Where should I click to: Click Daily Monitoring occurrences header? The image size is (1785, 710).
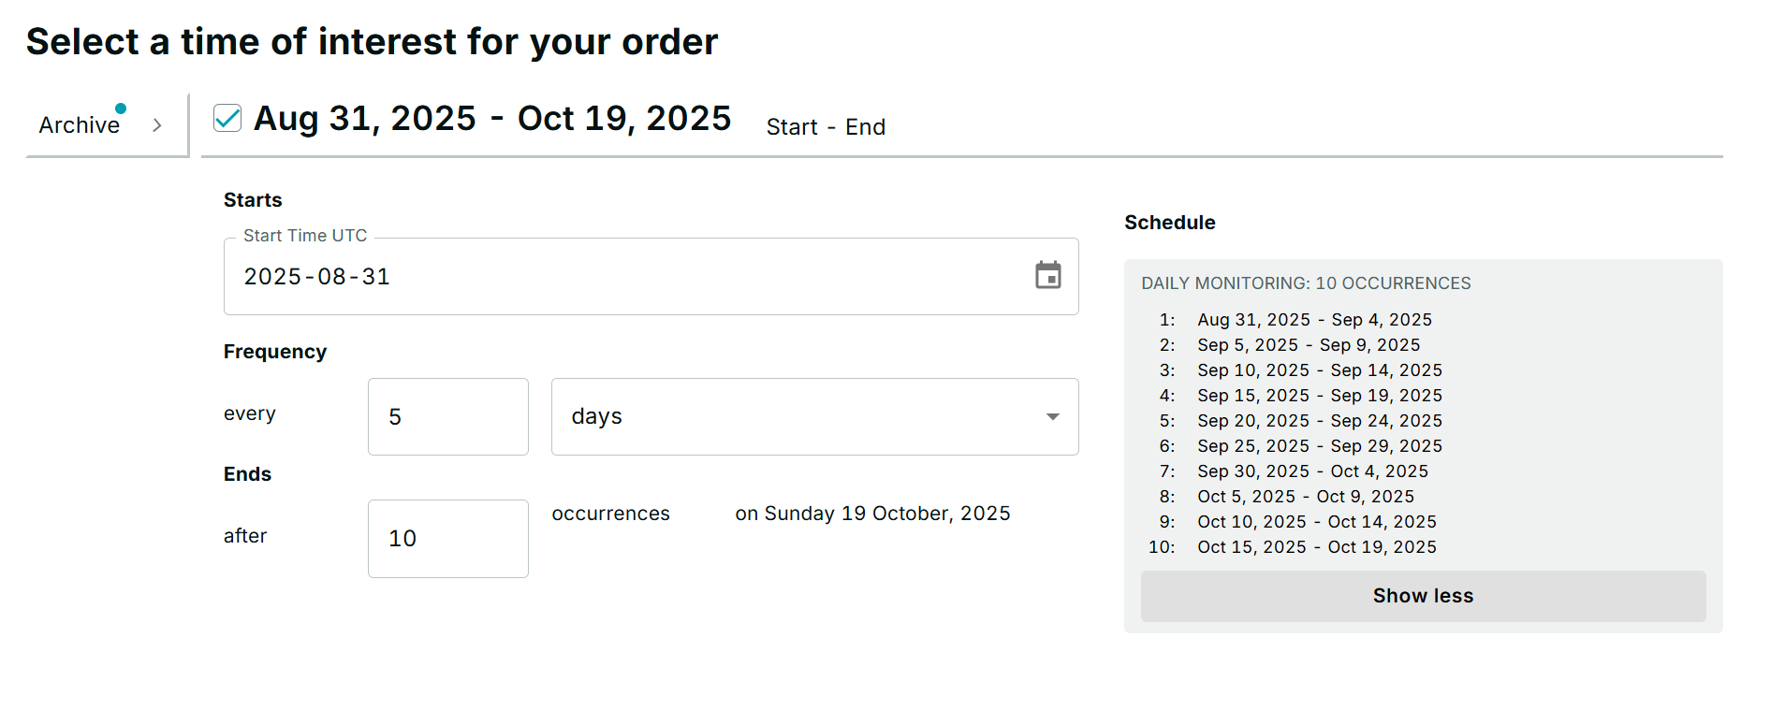[1306, 283]
